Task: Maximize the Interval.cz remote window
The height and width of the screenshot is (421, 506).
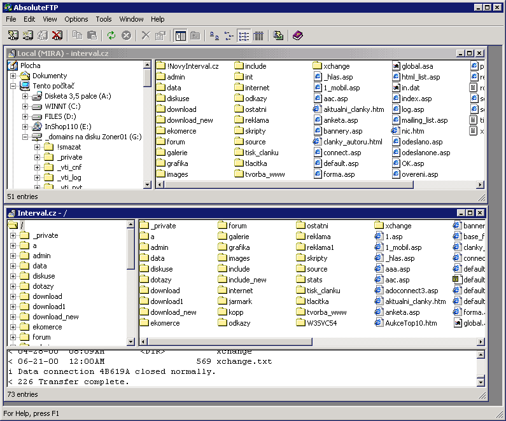Action: [x=470, y=213]
